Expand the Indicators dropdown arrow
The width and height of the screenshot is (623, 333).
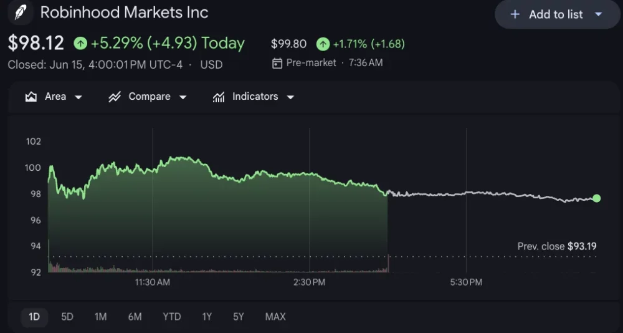tap(290, 97)
